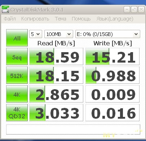
Task: Click the 512K write result 0.988
Action: pyautogui.click(x=112, y=75)
